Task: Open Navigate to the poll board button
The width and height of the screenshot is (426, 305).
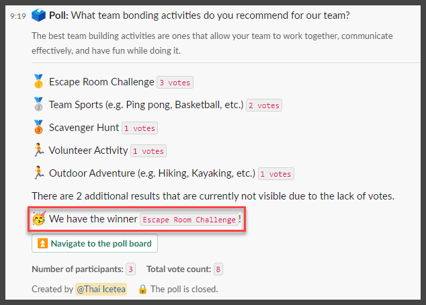Action: pyautogui.click(x=95, y=243)
